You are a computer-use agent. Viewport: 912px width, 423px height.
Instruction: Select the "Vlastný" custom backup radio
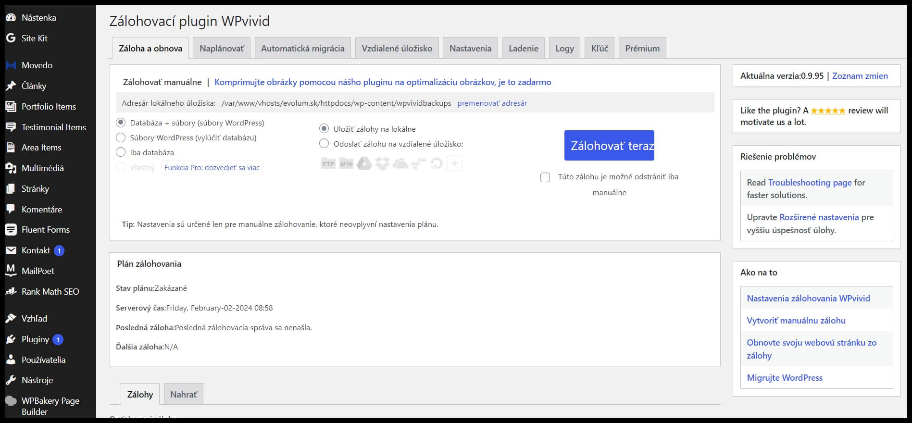(121, 167)
